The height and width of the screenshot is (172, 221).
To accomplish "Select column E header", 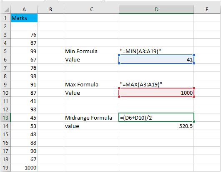I will click(207, 10).
